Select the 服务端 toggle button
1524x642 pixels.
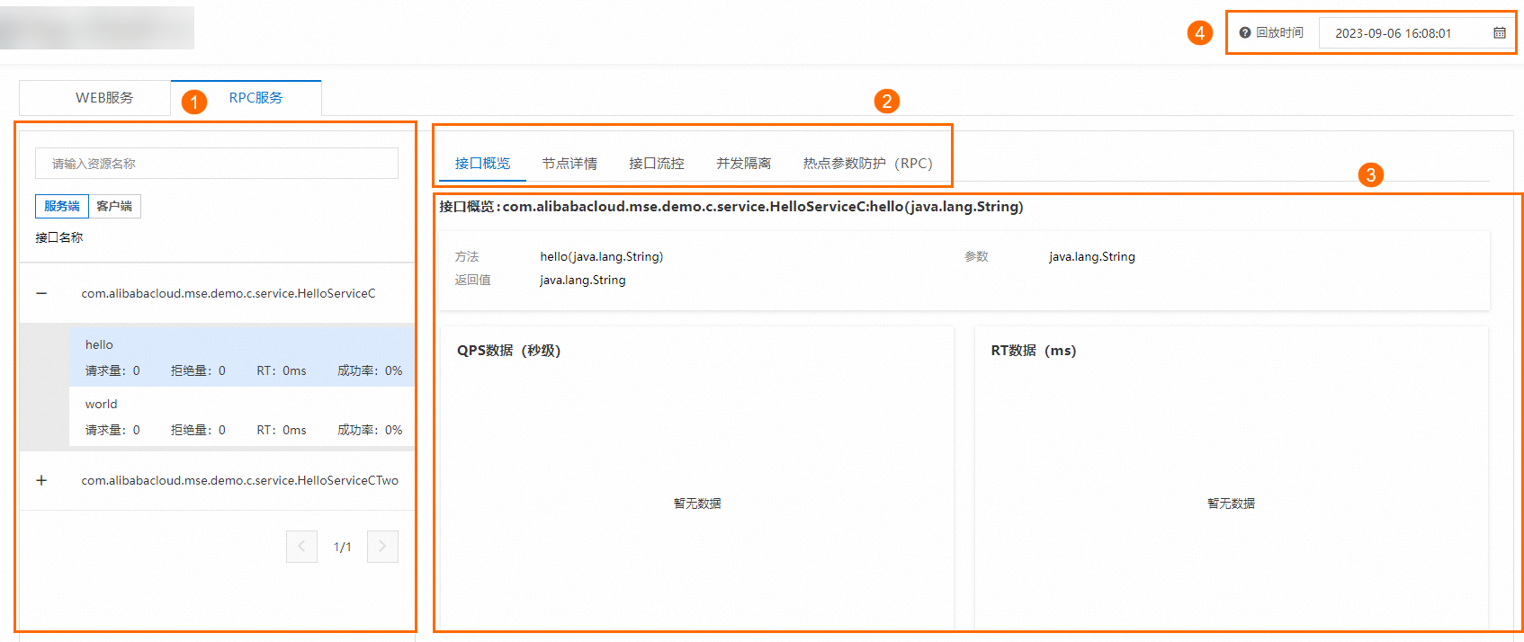pyautogui.click(x=62, y=206)
